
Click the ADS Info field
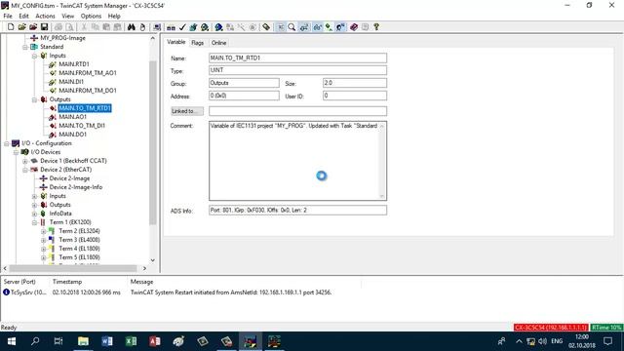point(297,211)
